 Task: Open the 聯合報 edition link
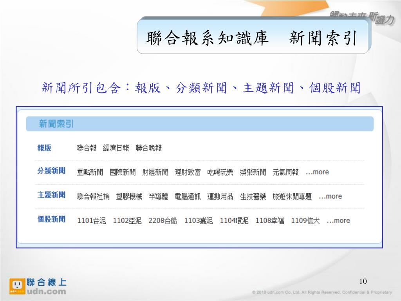87,148
